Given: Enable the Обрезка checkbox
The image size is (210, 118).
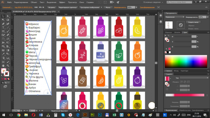Looking at the screenshot, I should pos(187,26).
